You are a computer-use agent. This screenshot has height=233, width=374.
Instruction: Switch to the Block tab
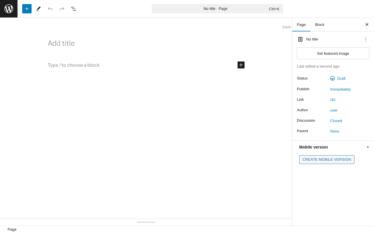(320, 24)
